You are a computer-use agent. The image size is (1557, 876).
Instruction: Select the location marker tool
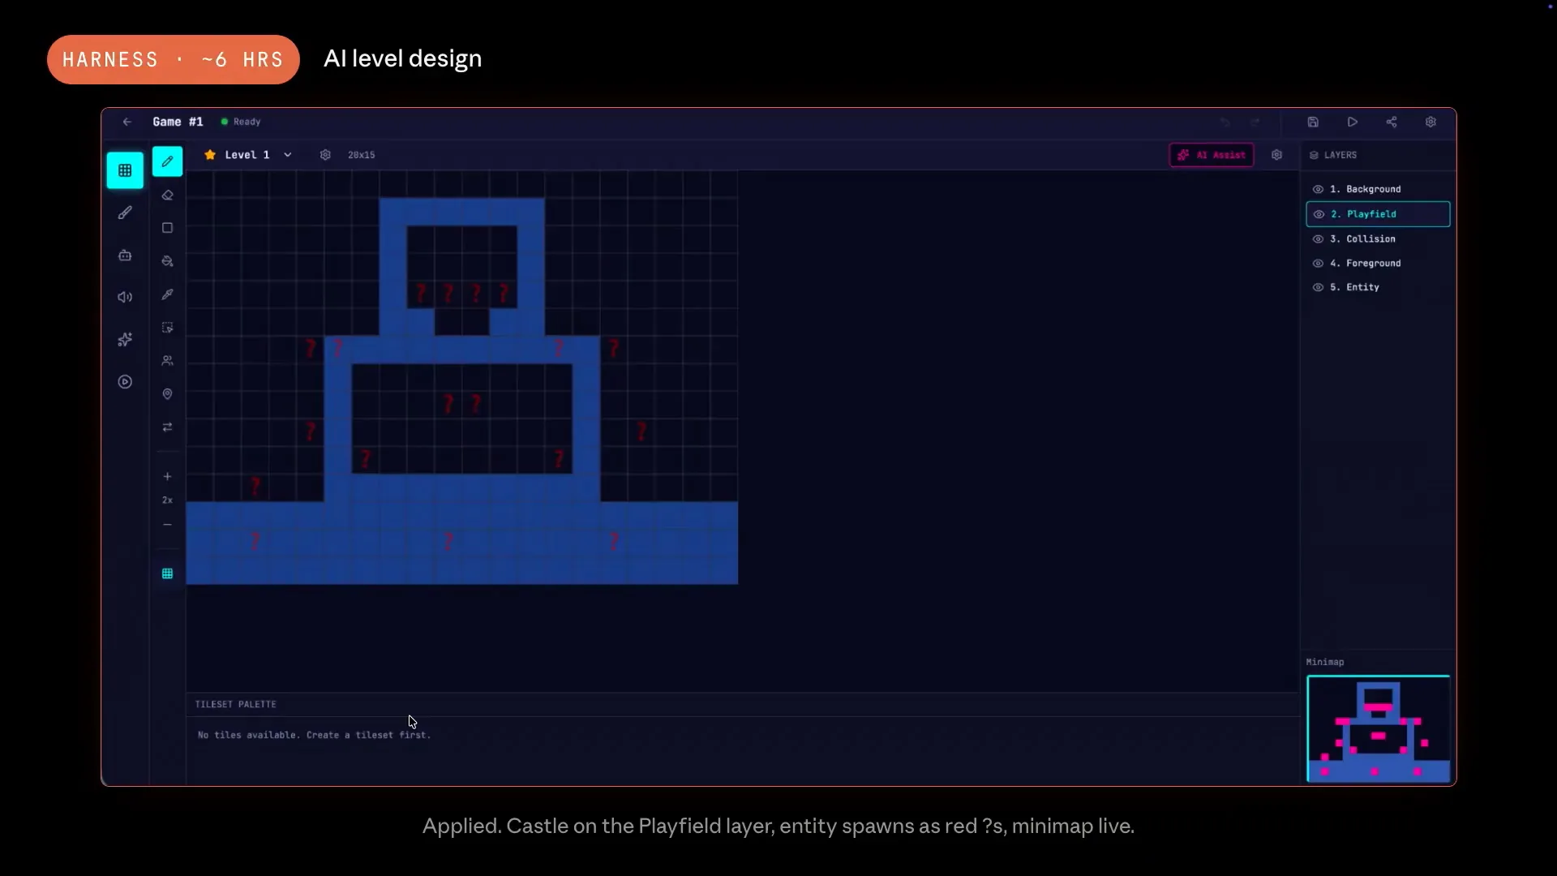(x=167, y=394)
